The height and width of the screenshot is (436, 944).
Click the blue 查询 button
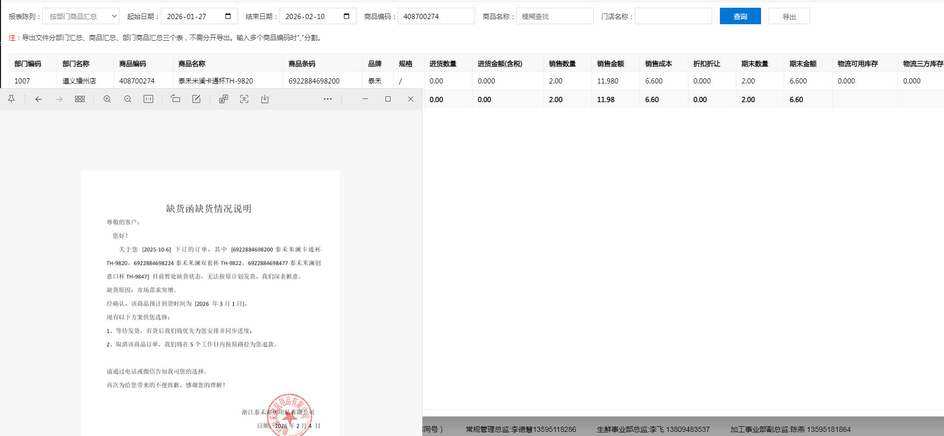(740, 16)
